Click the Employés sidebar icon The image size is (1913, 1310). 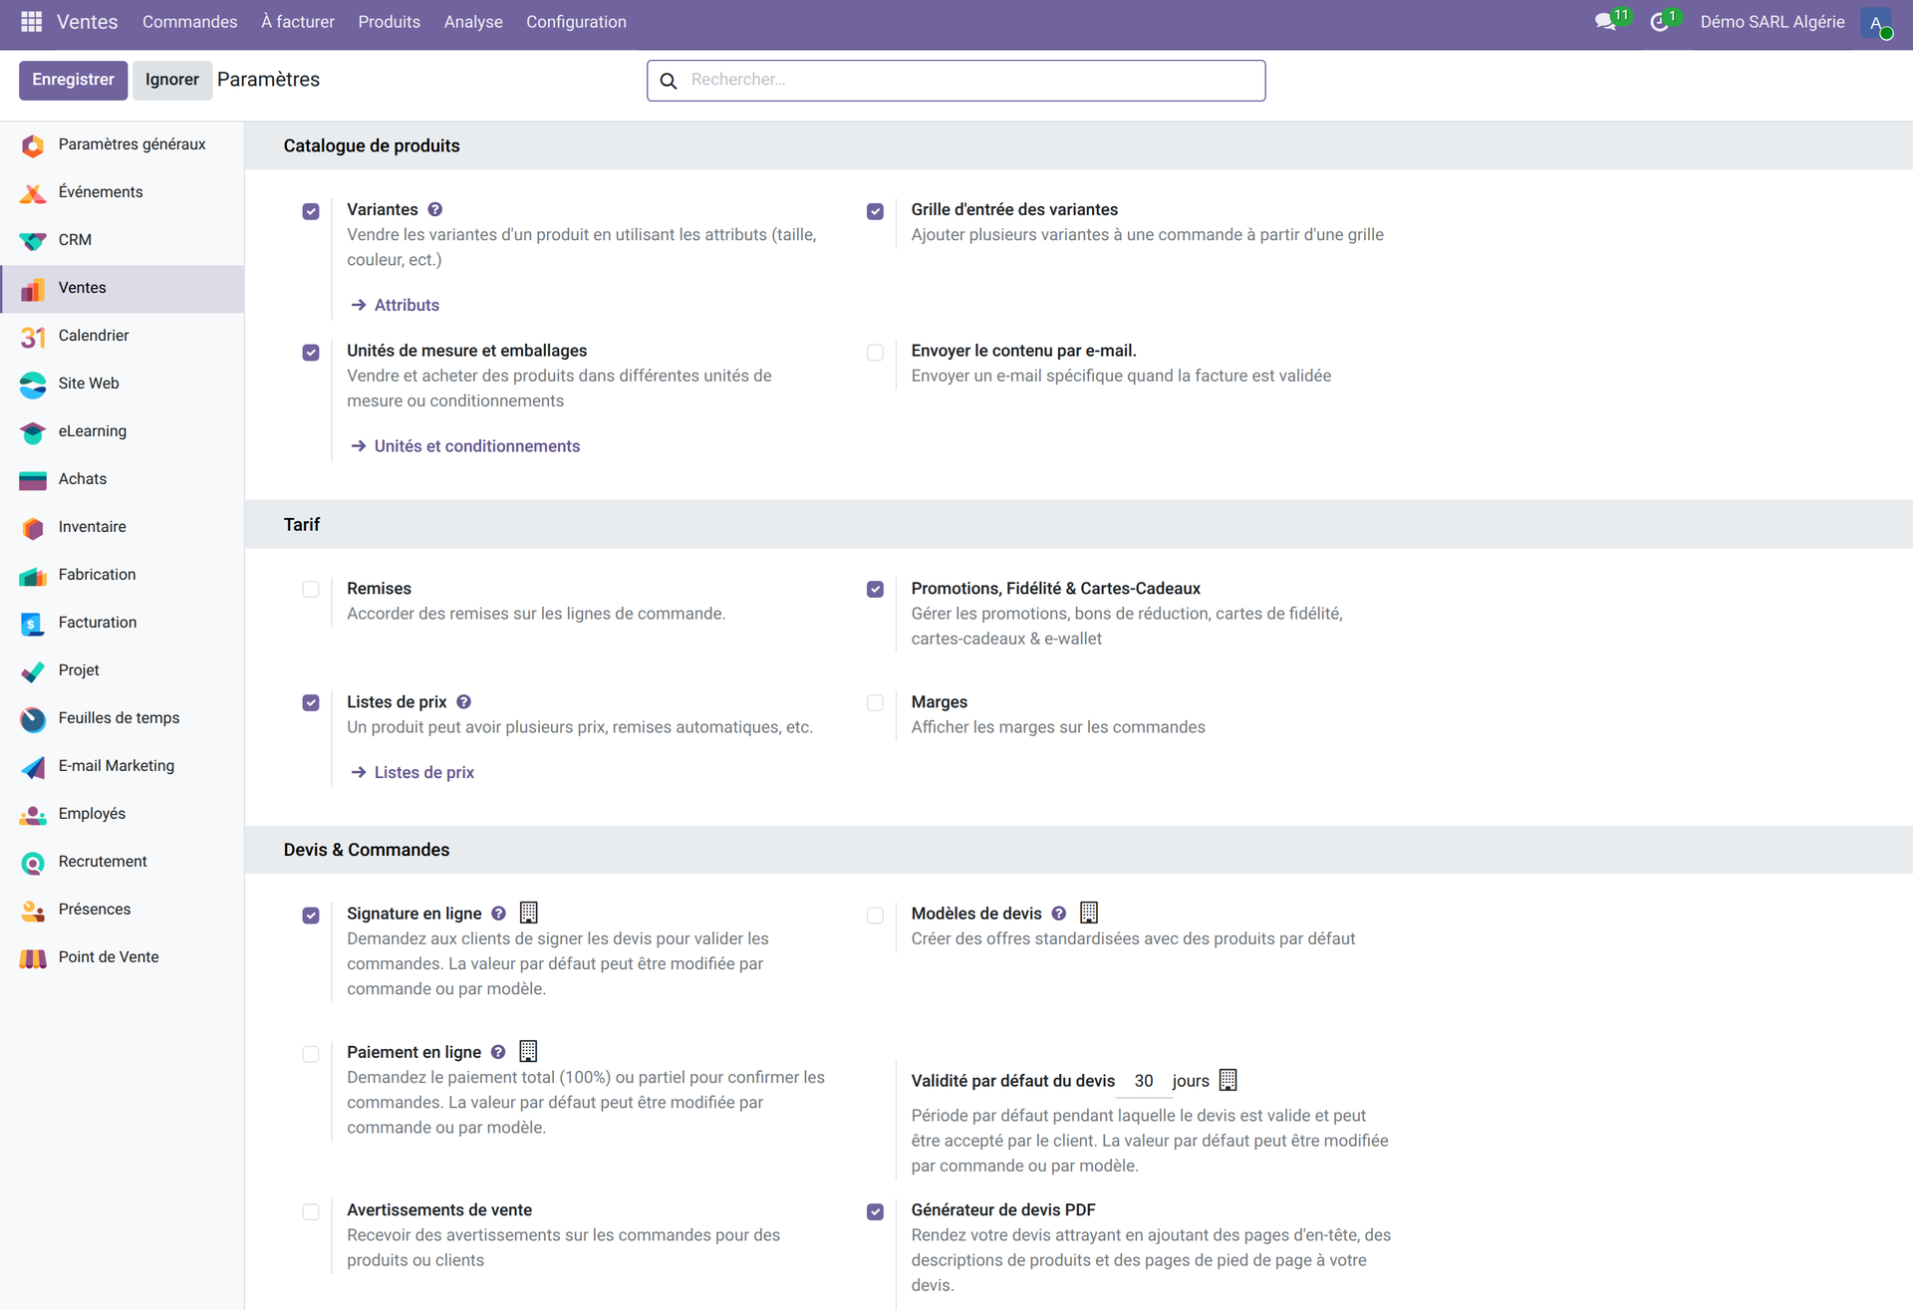[33, 815]
